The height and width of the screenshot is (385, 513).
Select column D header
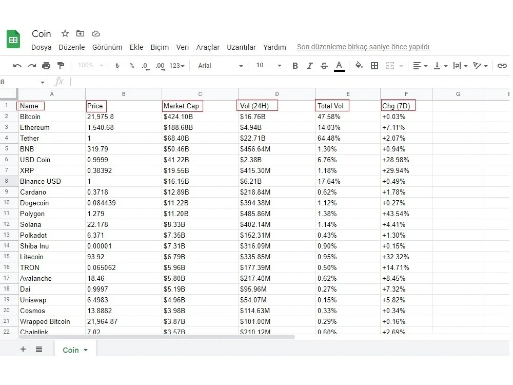coord(277,94)
